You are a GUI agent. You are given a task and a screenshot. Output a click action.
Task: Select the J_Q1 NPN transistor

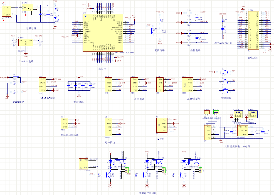pos(108,175)
